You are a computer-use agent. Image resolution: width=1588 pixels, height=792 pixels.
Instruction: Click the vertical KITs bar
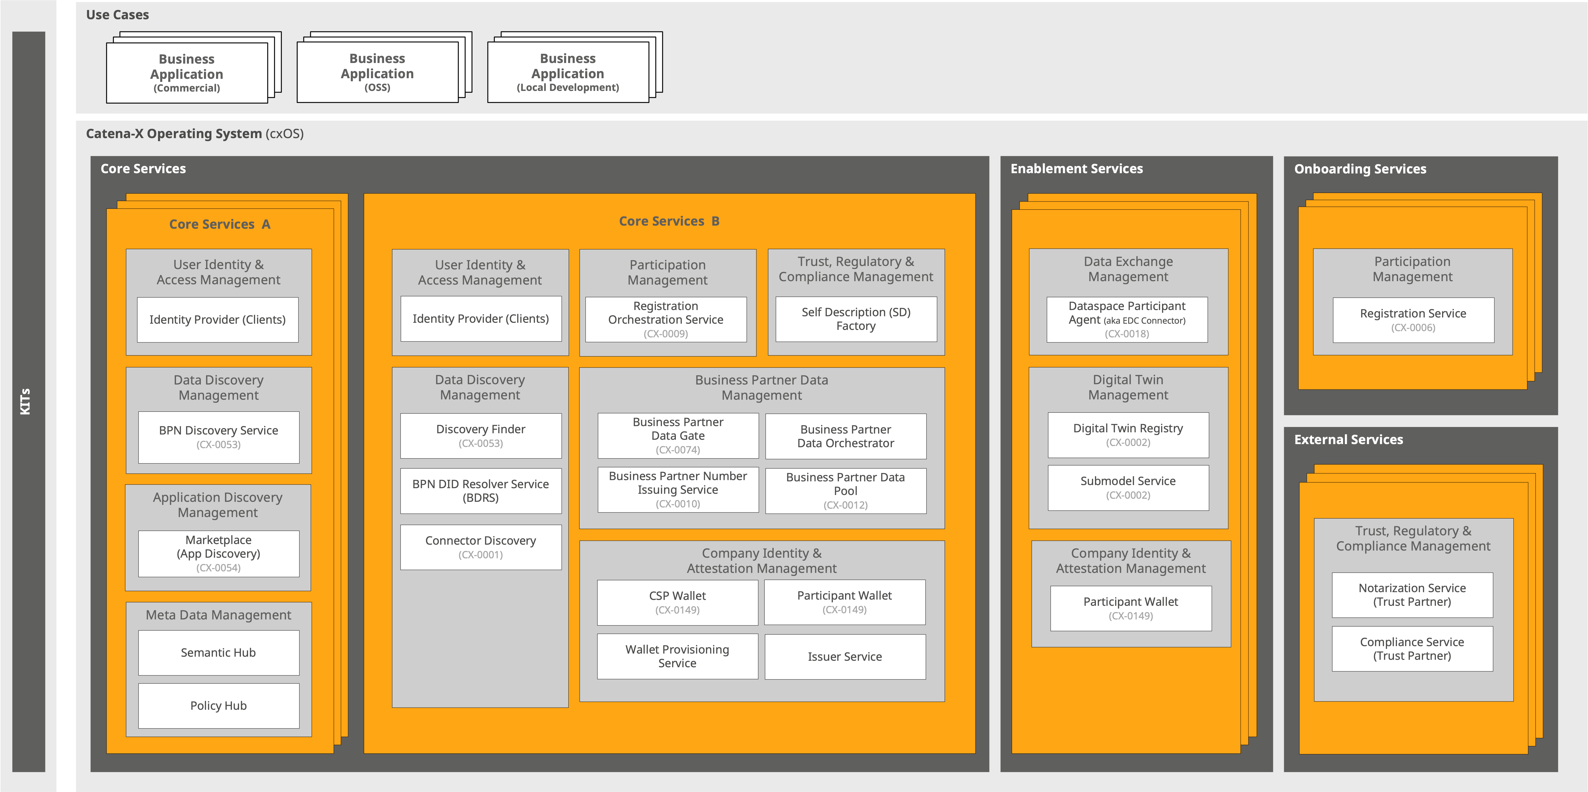coord(28,401)
